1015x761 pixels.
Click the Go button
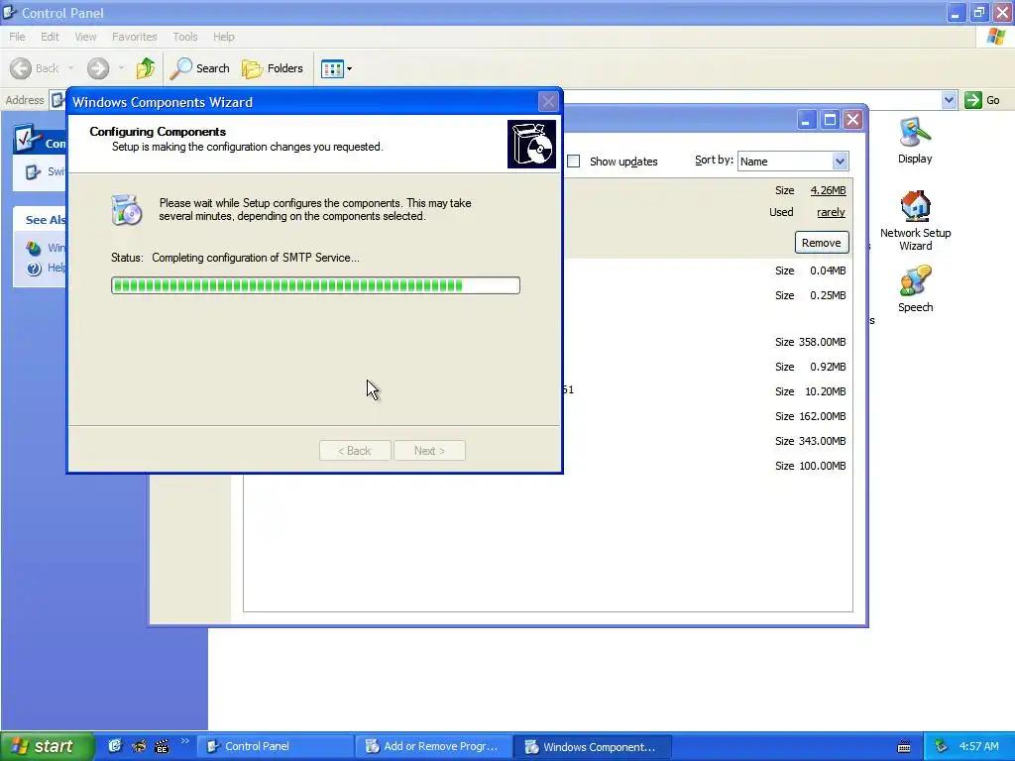[x=982, y=100]
